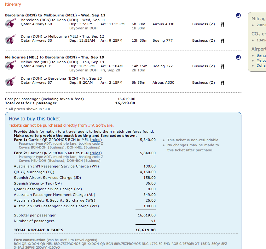Click the meal icon for Qatar Airways 68
Viewport: 266px width, 249px height.
(223, 25)
